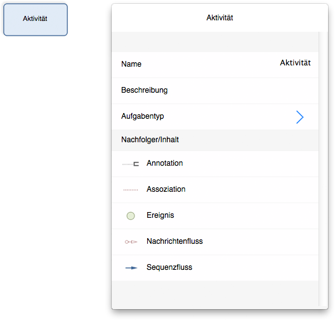Click the blue Sequenzfluss arrow icon
The image size is (335, 320).
131,268
